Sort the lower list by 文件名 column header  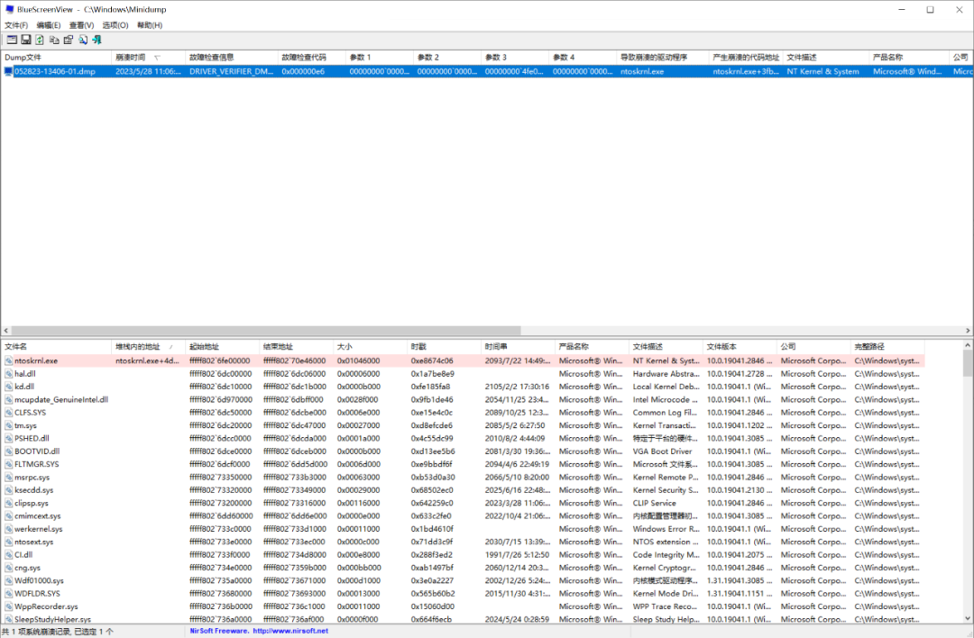(16, 346)
